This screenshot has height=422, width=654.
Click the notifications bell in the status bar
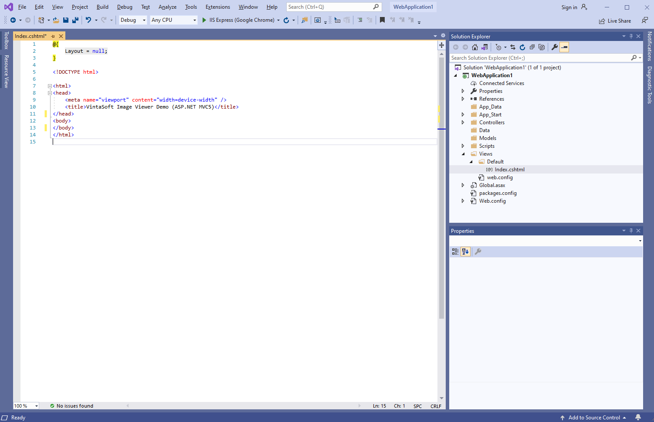638,417
